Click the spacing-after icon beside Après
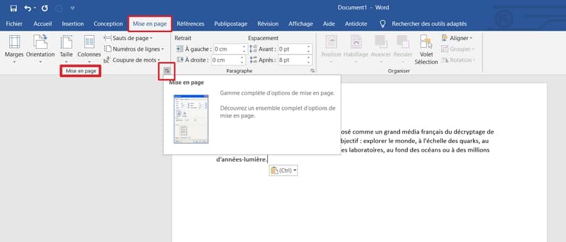 [253, 60]
